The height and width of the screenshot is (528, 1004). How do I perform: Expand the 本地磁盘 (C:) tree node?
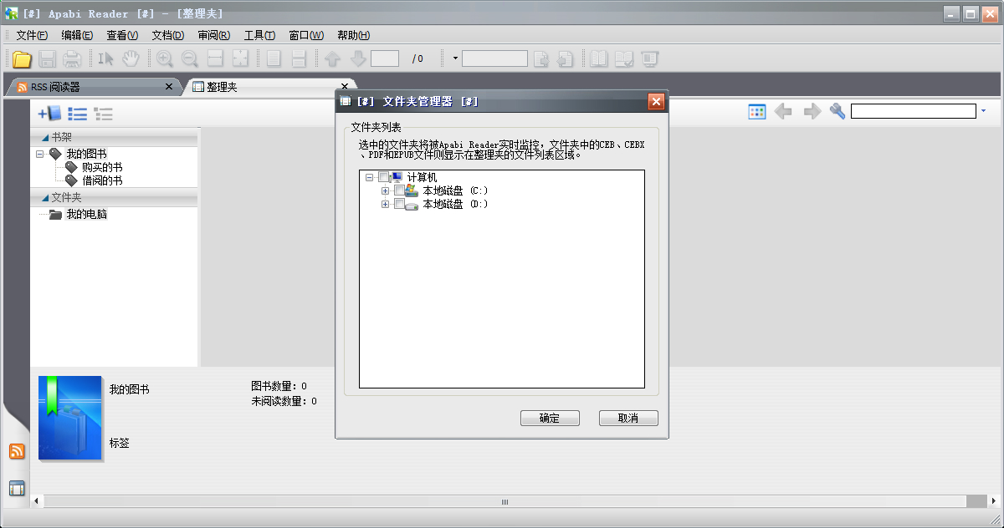click(x=385, y=190)
